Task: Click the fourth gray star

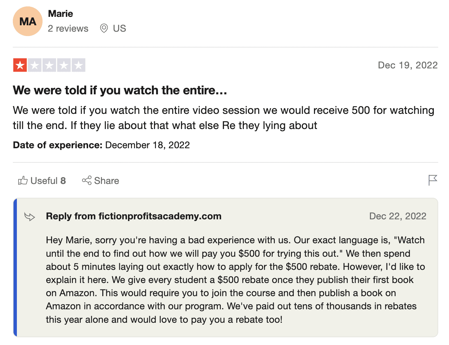Action: pos(64,65)
